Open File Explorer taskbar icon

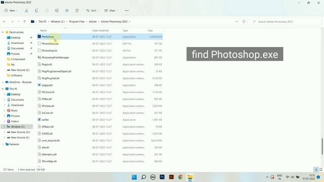(190, 177)
